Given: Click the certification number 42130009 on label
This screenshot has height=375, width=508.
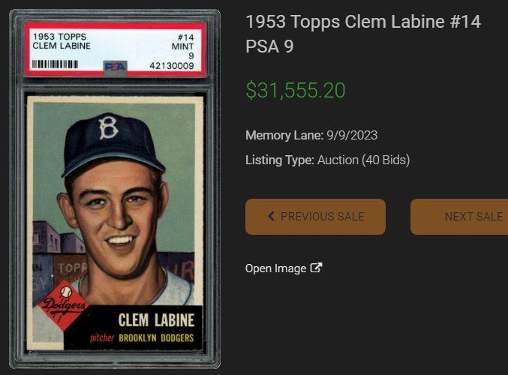Looking at the screenshot, I should point(172,66).
